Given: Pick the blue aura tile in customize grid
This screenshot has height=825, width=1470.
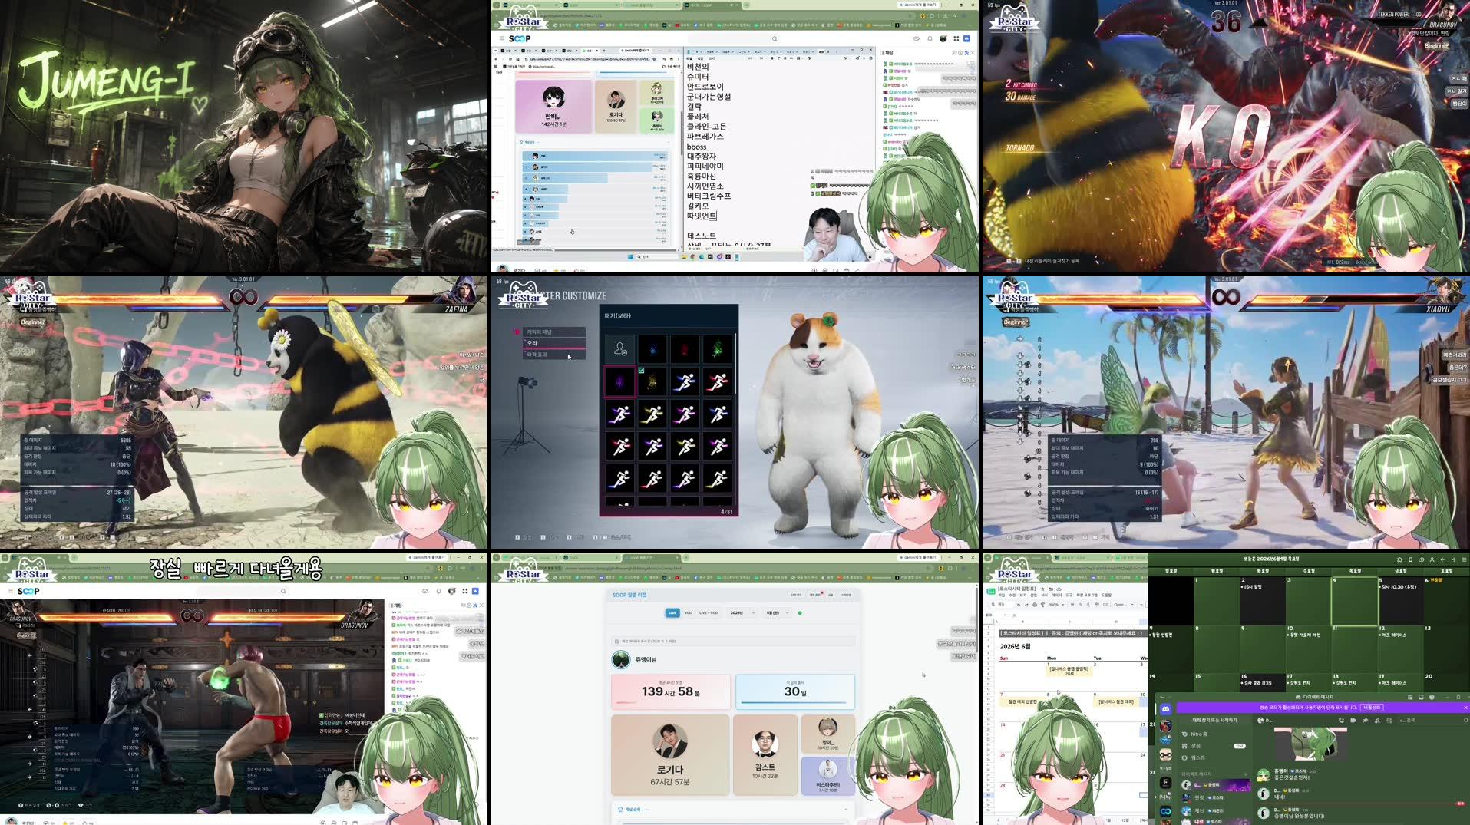Looking at the screenshot, I should coord(652,349).
